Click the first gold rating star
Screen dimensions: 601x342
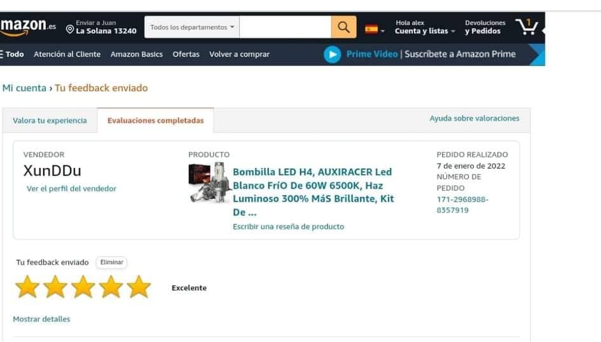coord(27,287)
